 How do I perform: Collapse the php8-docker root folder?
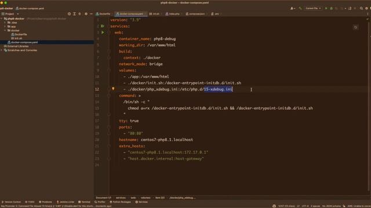click(2, 18)
